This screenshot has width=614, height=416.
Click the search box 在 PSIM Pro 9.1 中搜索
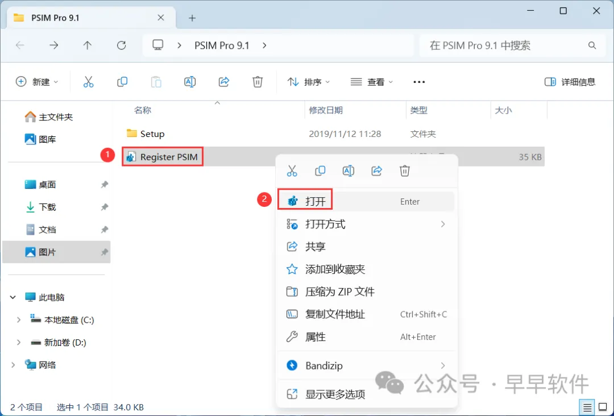511,45
